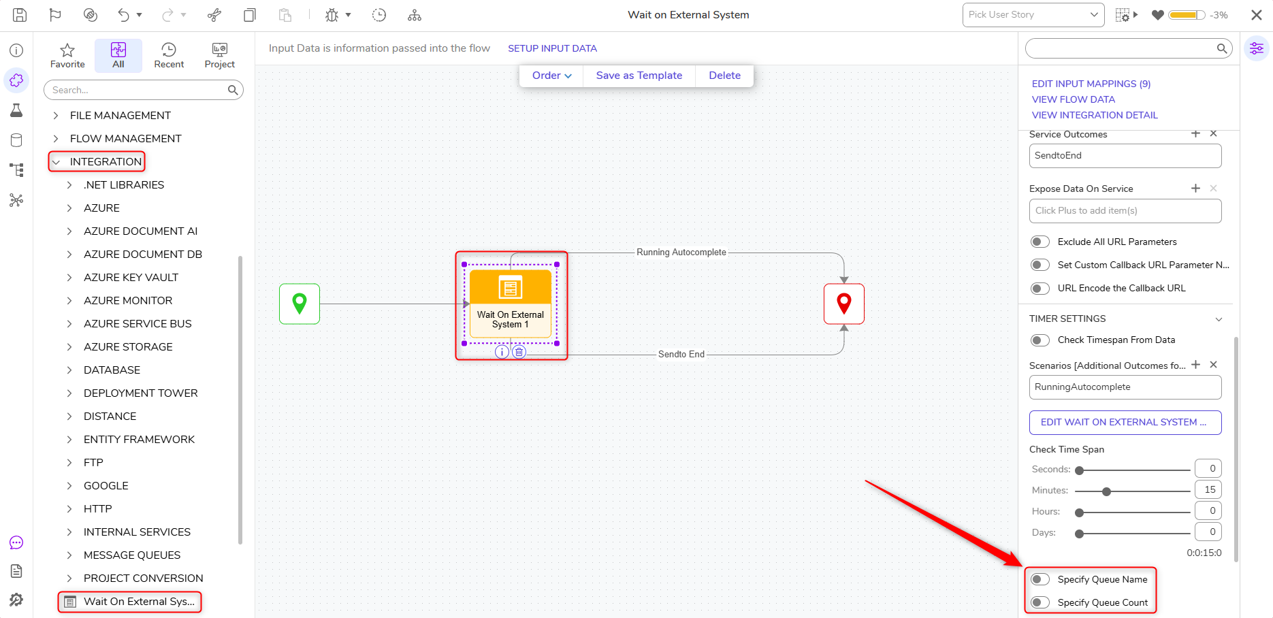Click the Paste clipboard icon

(285, 15)
